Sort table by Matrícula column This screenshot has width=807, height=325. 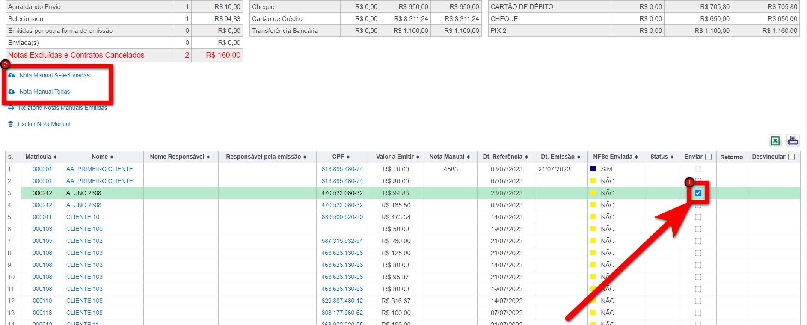click(41, 157)
